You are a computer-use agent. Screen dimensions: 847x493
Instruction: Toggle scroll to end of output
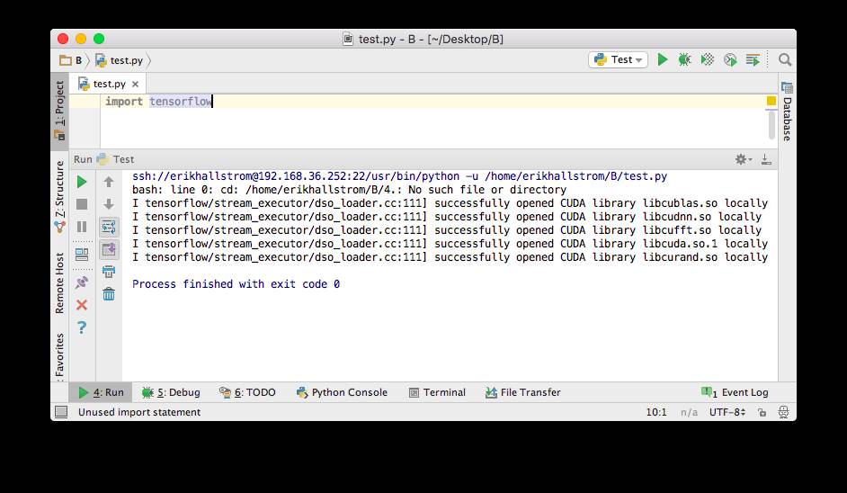[x=109, y=249]
